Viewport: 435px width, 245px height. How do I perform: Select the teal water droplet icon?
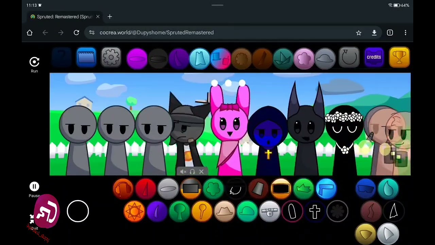pos(388,189)
